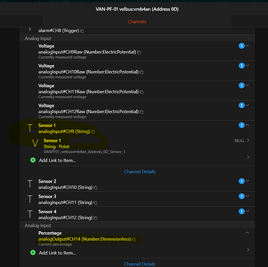This screenshot has height=267, width=268.
Task: Open Channel Details under Sensor 1
Action: pyautogui.click(x=140, y=171)
